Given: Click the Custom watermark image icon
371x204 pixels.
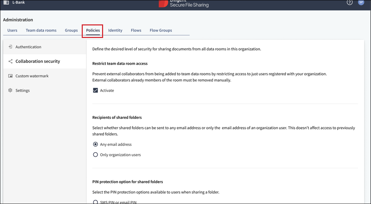Looking at the screenshot, I should click(x=10, y=76).
